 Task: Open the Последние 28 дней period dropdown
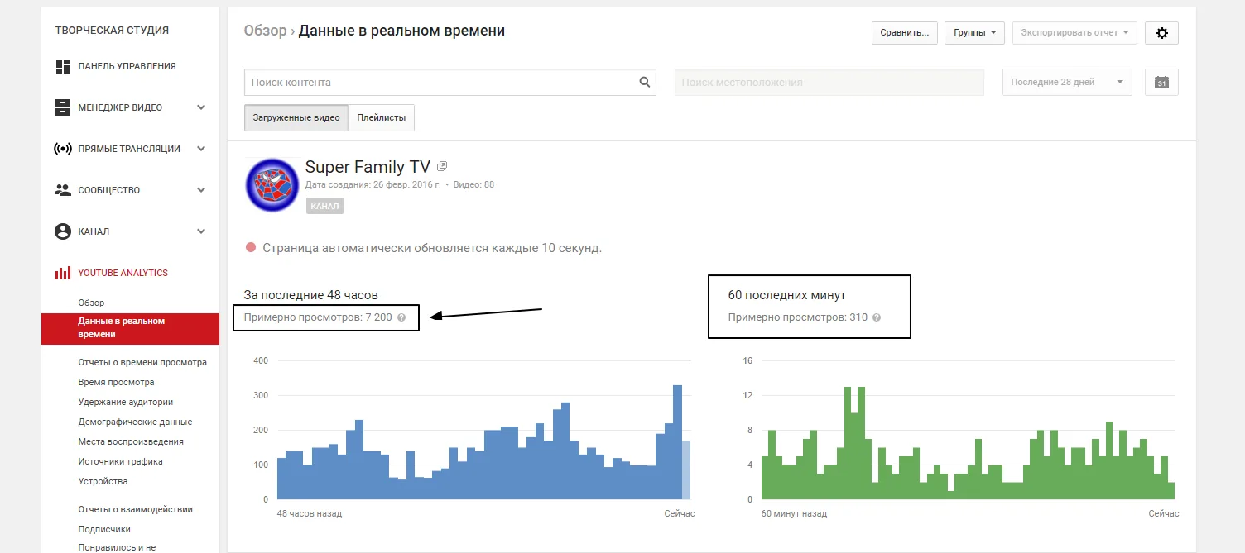click(1067, 83)
